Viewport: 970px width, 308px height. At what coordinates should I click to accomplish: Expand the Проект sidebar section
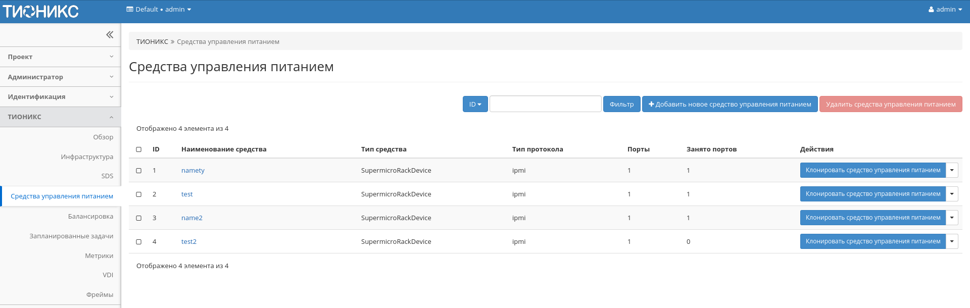click(60, 57)
